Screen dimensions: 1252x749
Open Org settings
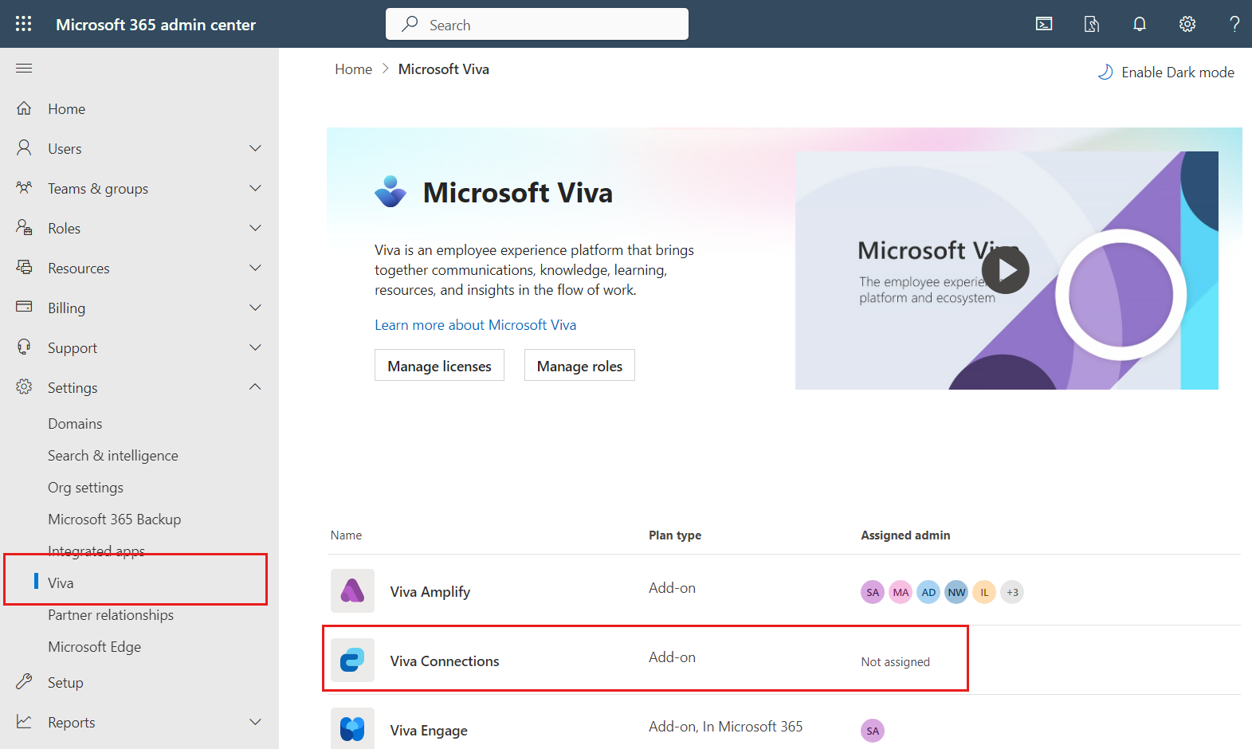pos(85,488)
